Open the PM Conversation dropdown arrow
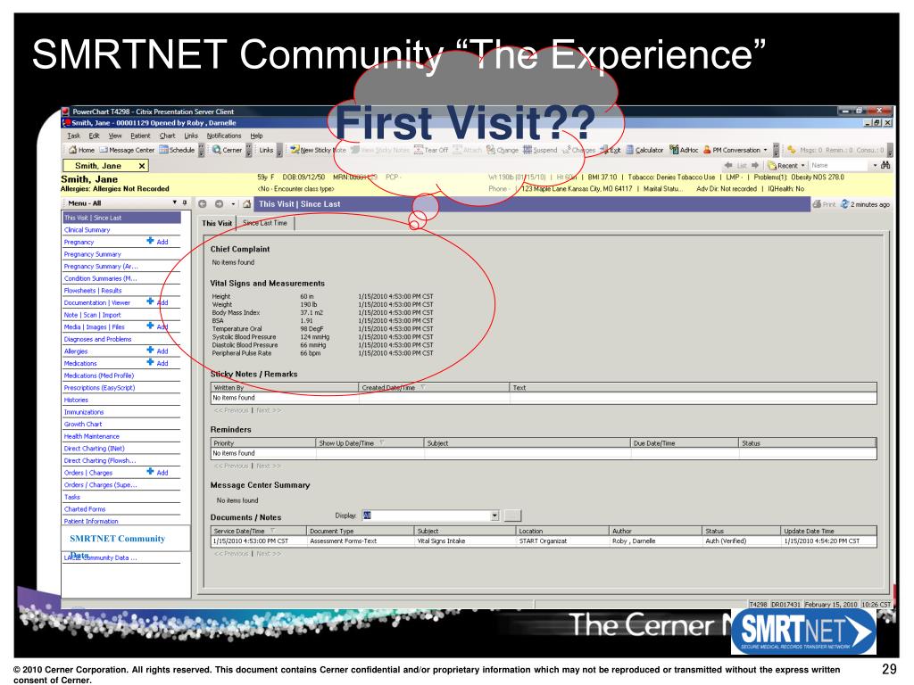The height and width of the screenshot is (685, 914). (x=765, y=150)
